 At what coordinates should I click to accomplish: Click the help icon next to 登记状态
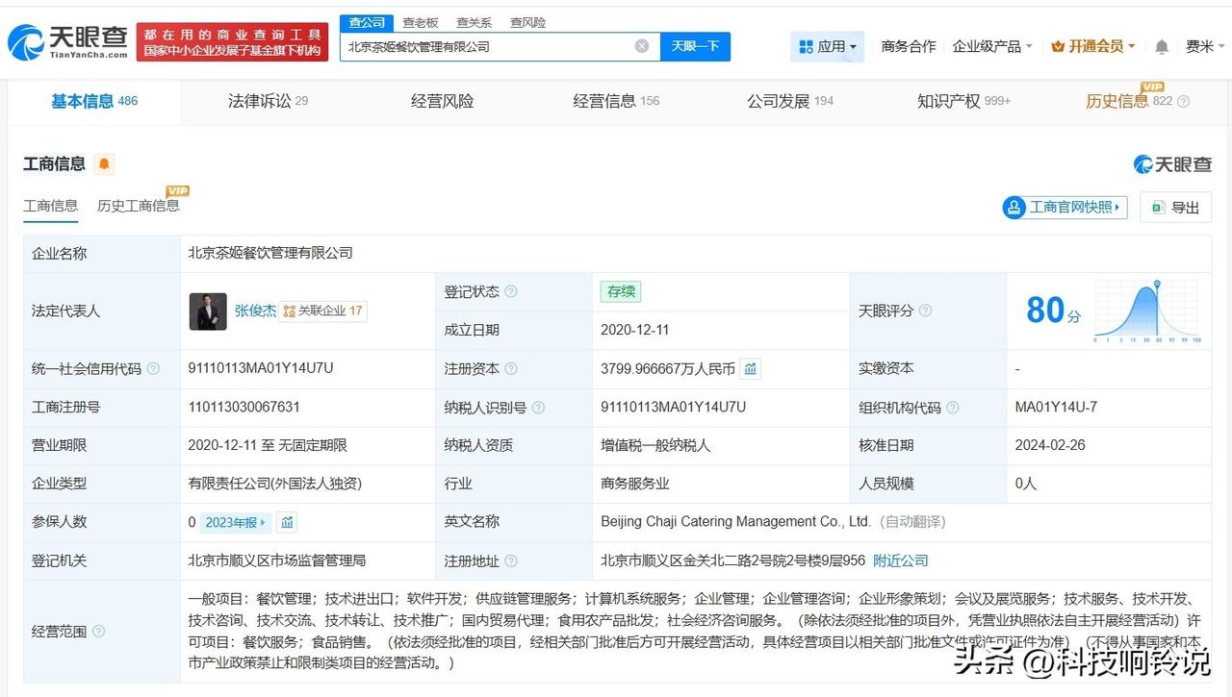pos(511,292)
